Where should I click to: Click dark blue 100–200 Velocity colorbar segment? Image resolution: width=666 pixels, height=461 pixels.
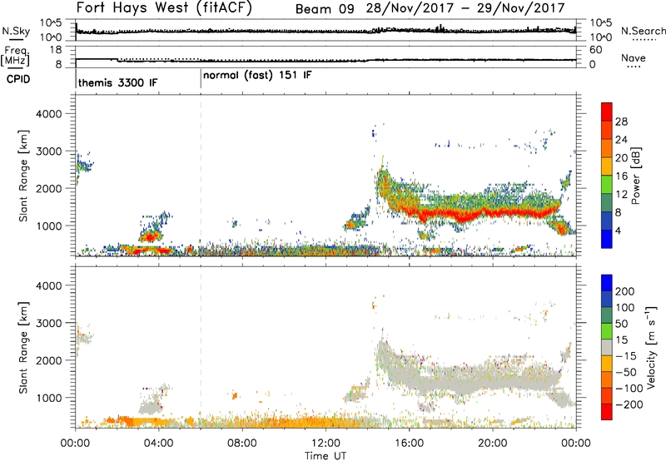pos(607,299)
